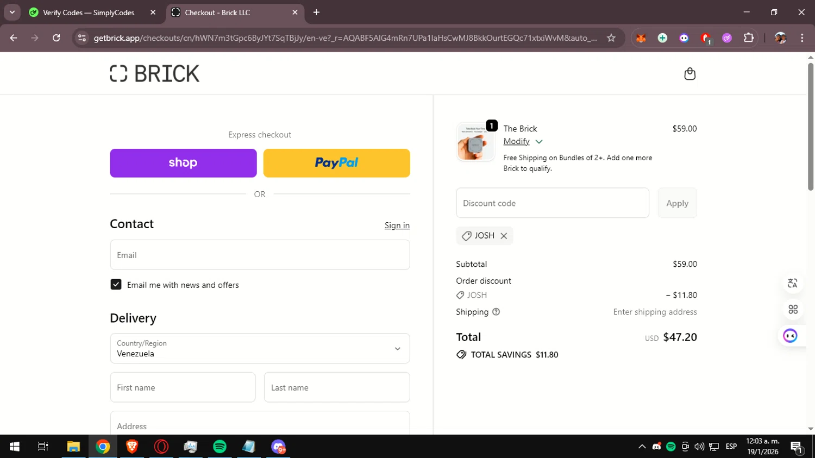Screen dimensions: 815x458
Task: Open a new browser tab
Action: (x=316, y=12)
